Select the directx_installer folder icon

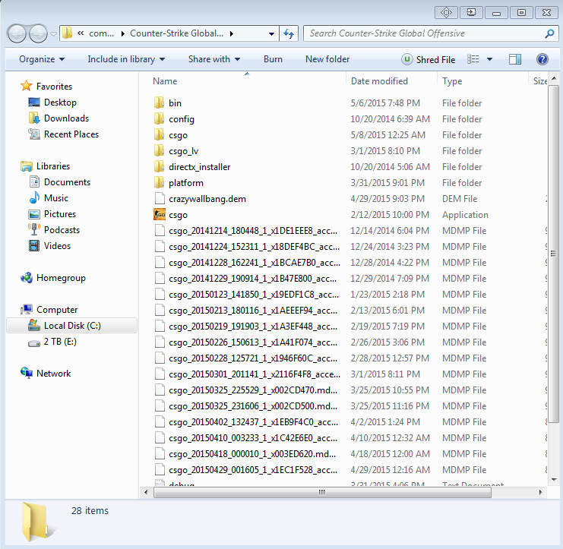pos(159,167)
